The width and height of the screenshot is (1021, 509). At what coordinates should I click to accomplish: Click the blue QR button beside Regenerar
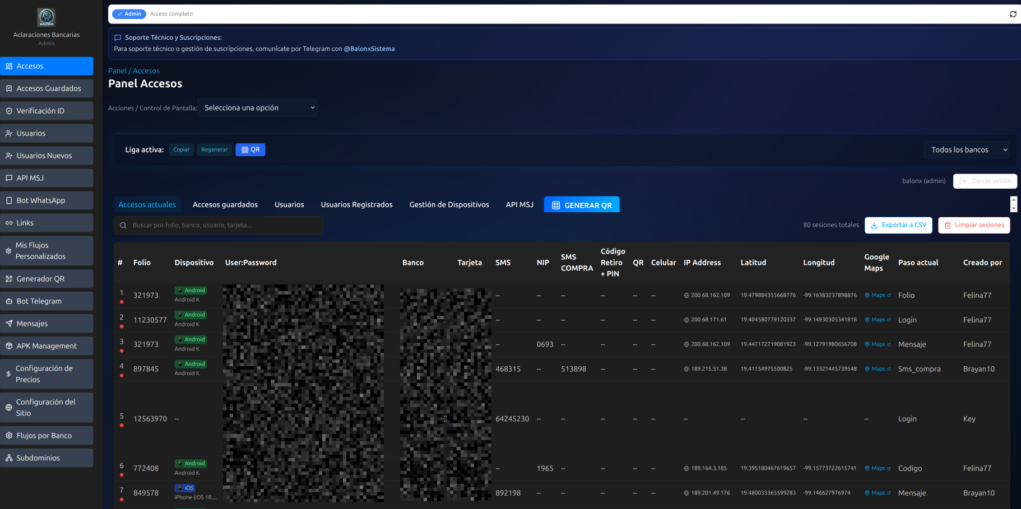click(x=250, y=150)
